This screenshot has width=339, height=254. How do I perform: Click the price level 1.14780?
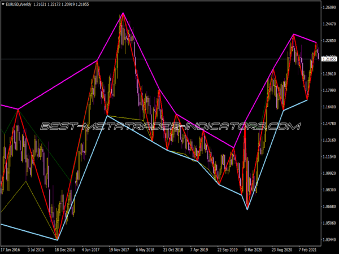[x=329, y=124]
